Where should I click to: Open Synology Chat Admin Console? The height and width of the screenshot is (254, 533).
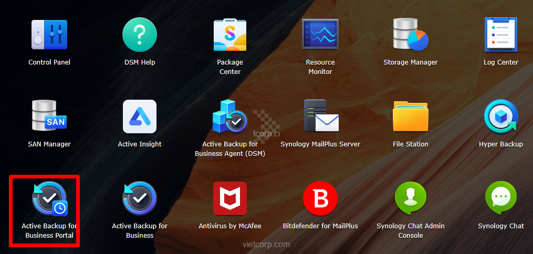coord(411,199)
